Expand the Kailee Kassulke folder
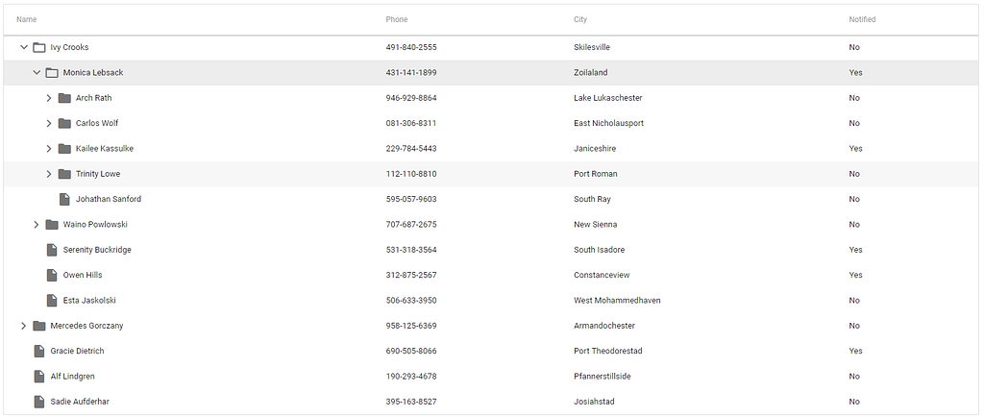The height and width of the screenshot is (417, 984). [49, 149]
